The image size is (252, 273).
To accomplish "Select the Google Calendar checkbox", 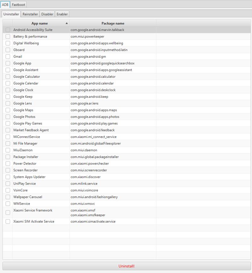I will pos(8,83).
